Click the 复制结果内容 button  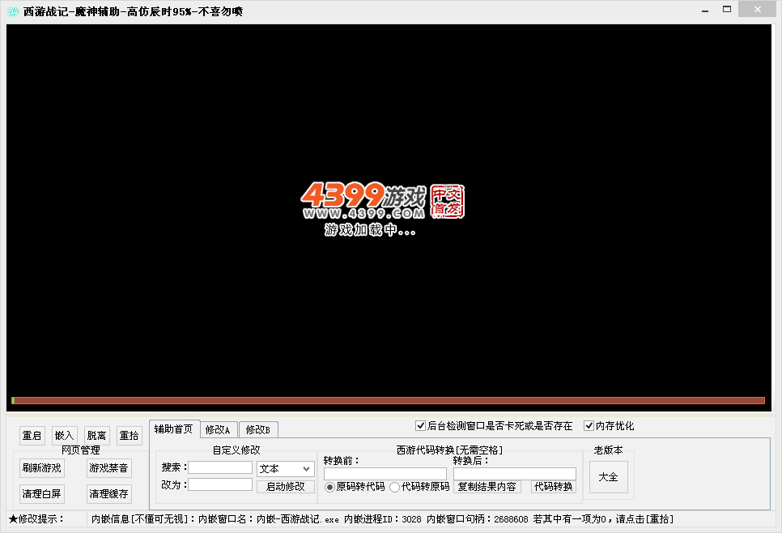487,487
